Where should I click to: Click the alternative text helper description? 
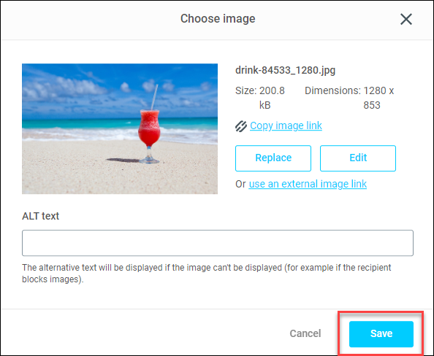207,274
